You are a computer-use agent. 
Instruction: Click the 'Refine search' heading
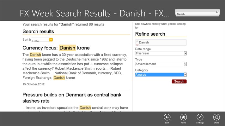pyautogui.click(x=150, y=34)
